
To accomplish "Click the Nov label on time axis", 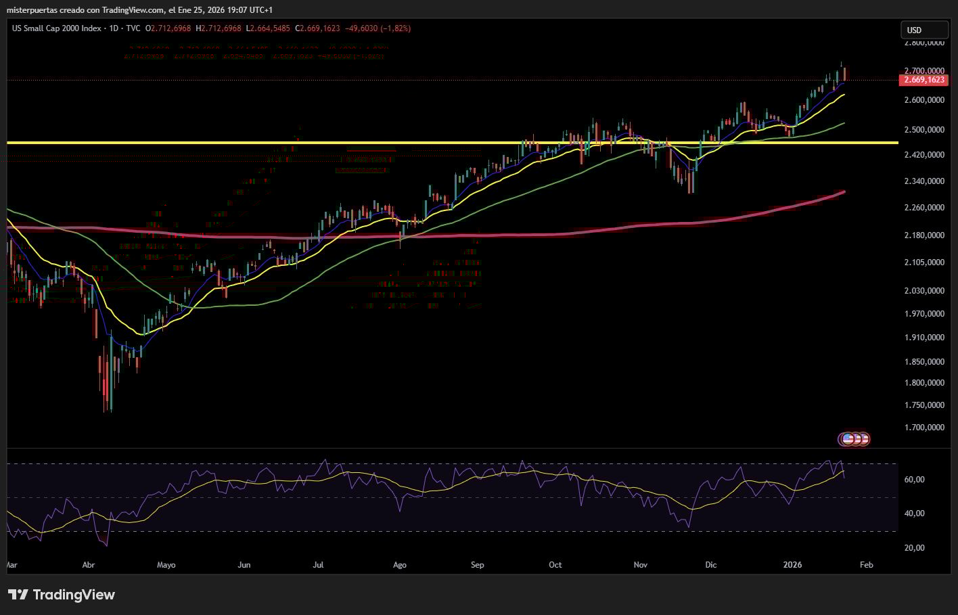I will (641, 565).
